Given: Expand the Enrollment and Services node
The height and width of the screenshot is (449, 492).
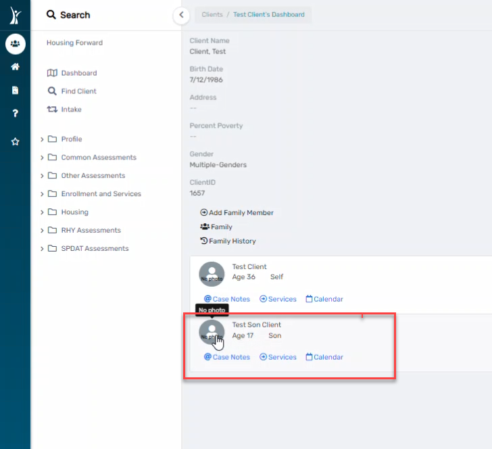Looking at the screenshot, I should (x=42, y=193).
